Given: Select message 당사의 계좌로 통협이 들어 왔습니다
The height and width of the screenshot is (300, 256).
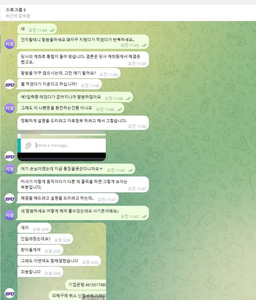Looking at the screenshot, I should tap(83, 59).
